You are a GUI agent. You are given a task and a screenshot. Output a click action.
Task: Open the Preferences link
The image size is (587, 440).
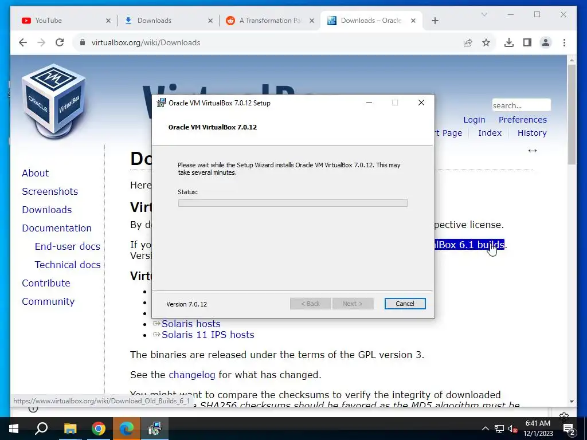(523, 120)
